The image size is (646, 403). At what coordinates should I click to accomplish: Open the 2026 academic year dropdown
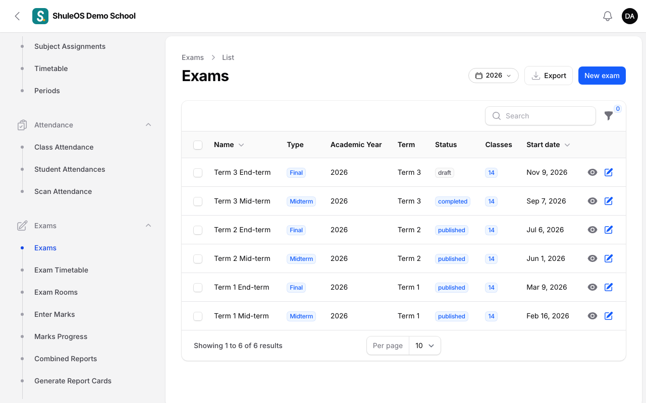pyautogui.click(x=494, y=76)
